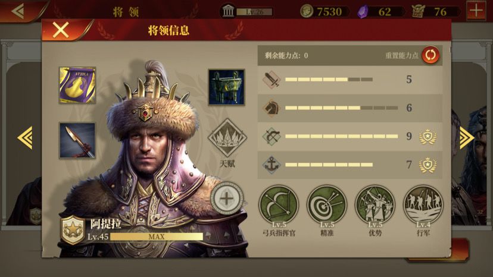Close the 将领信息 panel
493x277 pixels.
click(x=61, y=30)
